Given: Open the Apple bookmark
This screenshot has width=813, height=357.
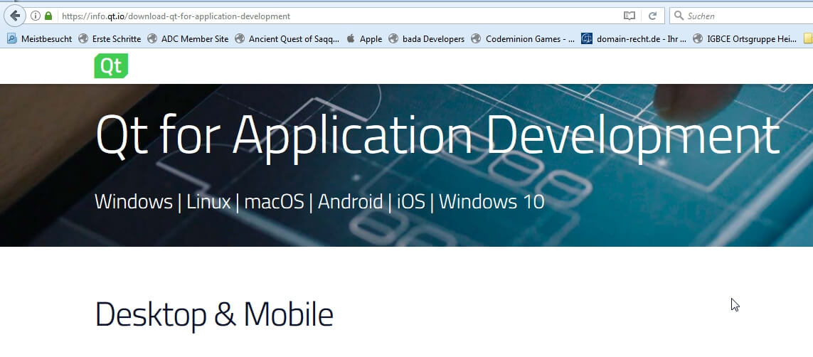Looking at the screenshot, I should pos(364,39).
